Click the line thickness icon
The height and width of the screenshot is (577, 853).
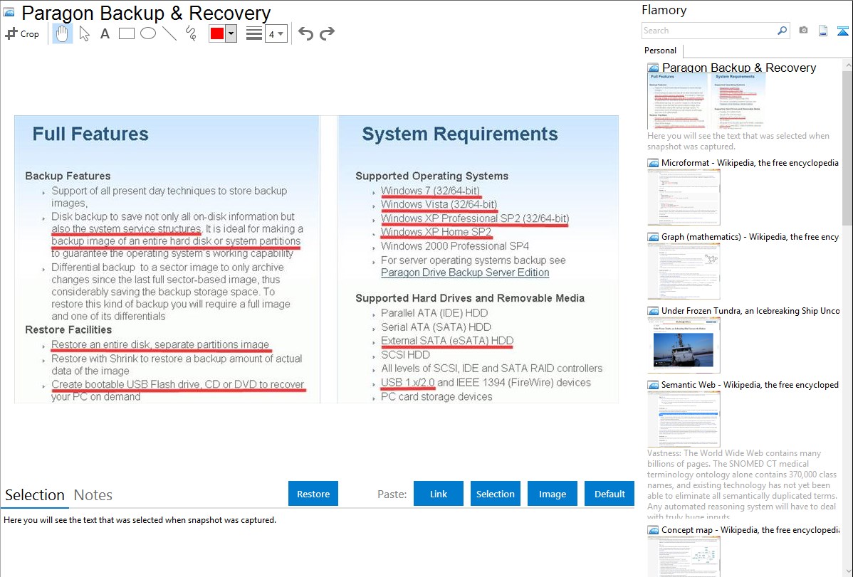[254, 33]
